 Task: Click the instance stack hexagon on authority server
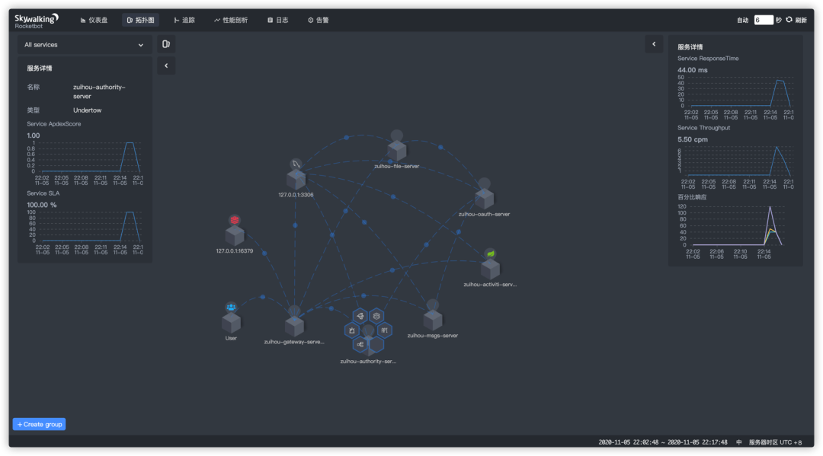376,316
